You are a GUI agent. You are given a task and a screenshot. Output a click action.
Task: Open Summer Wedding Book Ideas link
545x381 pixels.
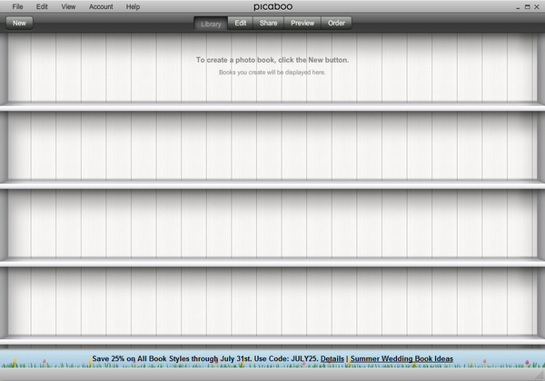[x=401, y=359]
